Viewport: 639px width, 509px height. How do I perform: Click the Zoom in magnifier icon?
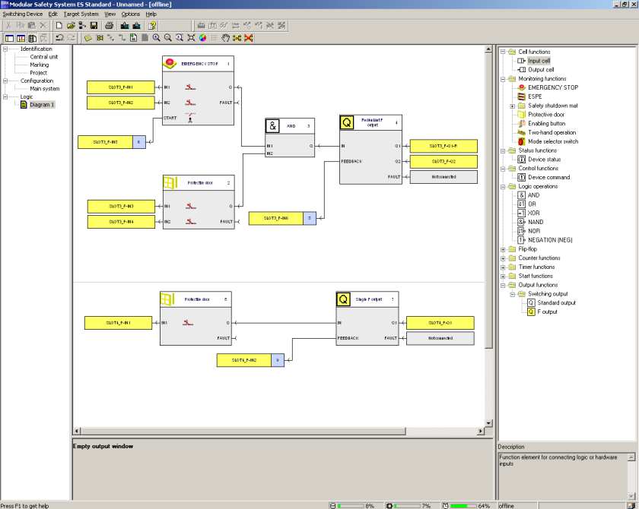coord(156,38)
